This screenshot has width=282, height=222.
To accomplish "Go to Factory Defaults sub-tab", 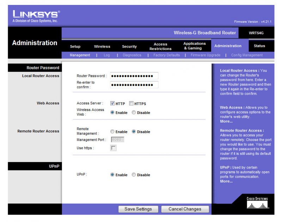I will [166, 55].
